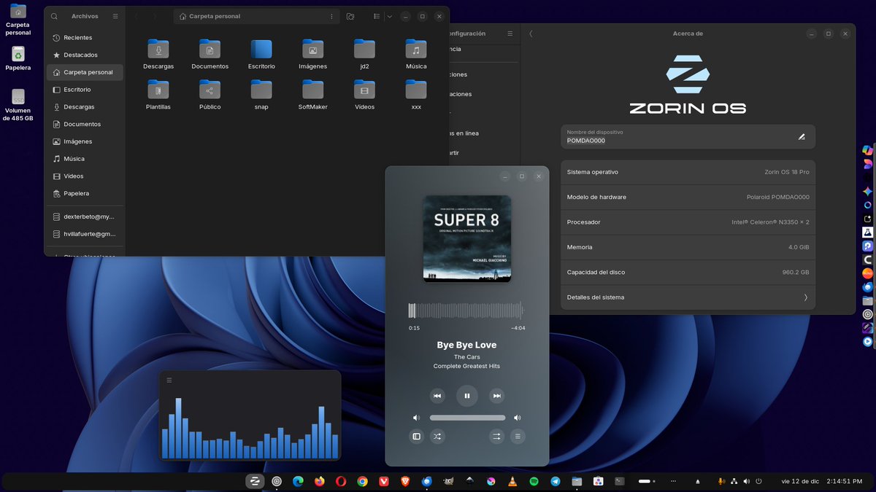Screen dimensions: 876x492
Task: Open Descargas from Archivos sidebar
Action: (x=85, y=107)
